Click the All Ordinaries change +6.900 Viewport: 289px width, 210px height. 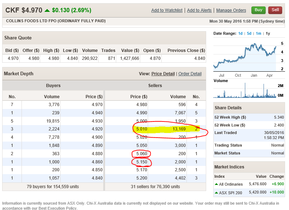(278, 184)
